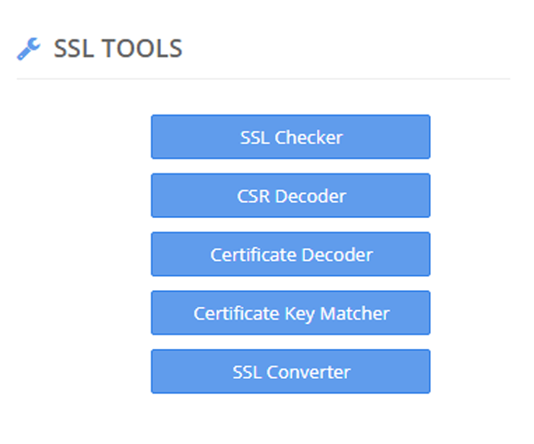Choose the tool converting SSL certificate formats
The image size is (534, 444).
point(290,371)
